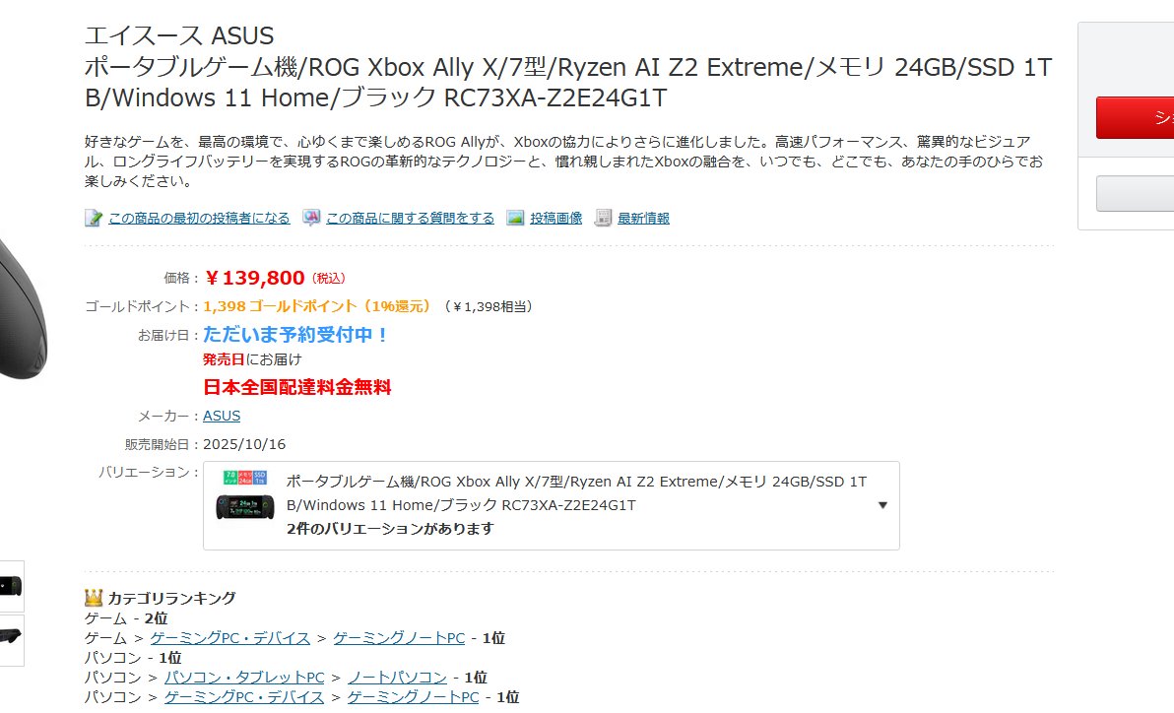Click the posted images picture icon
The width and height of the screenshot is (1174, 713).
point(515,218)
